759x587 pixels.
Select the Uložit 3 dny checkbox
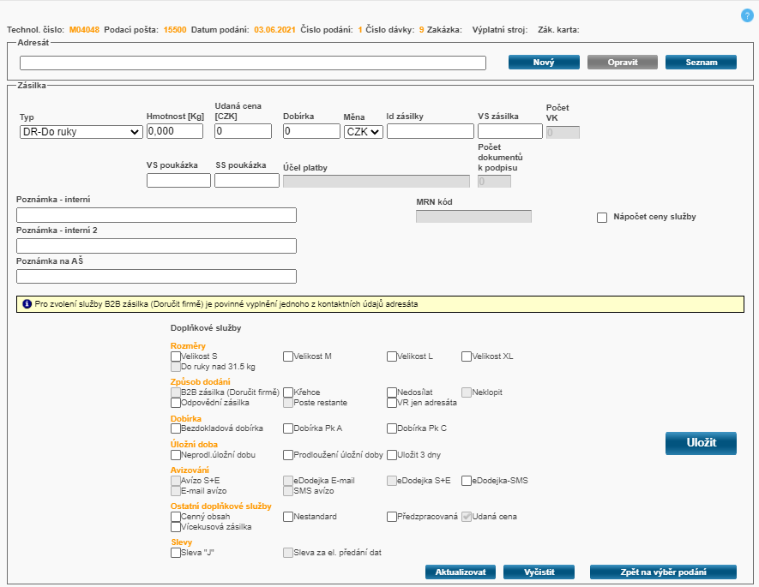click(x=392, y=455)
